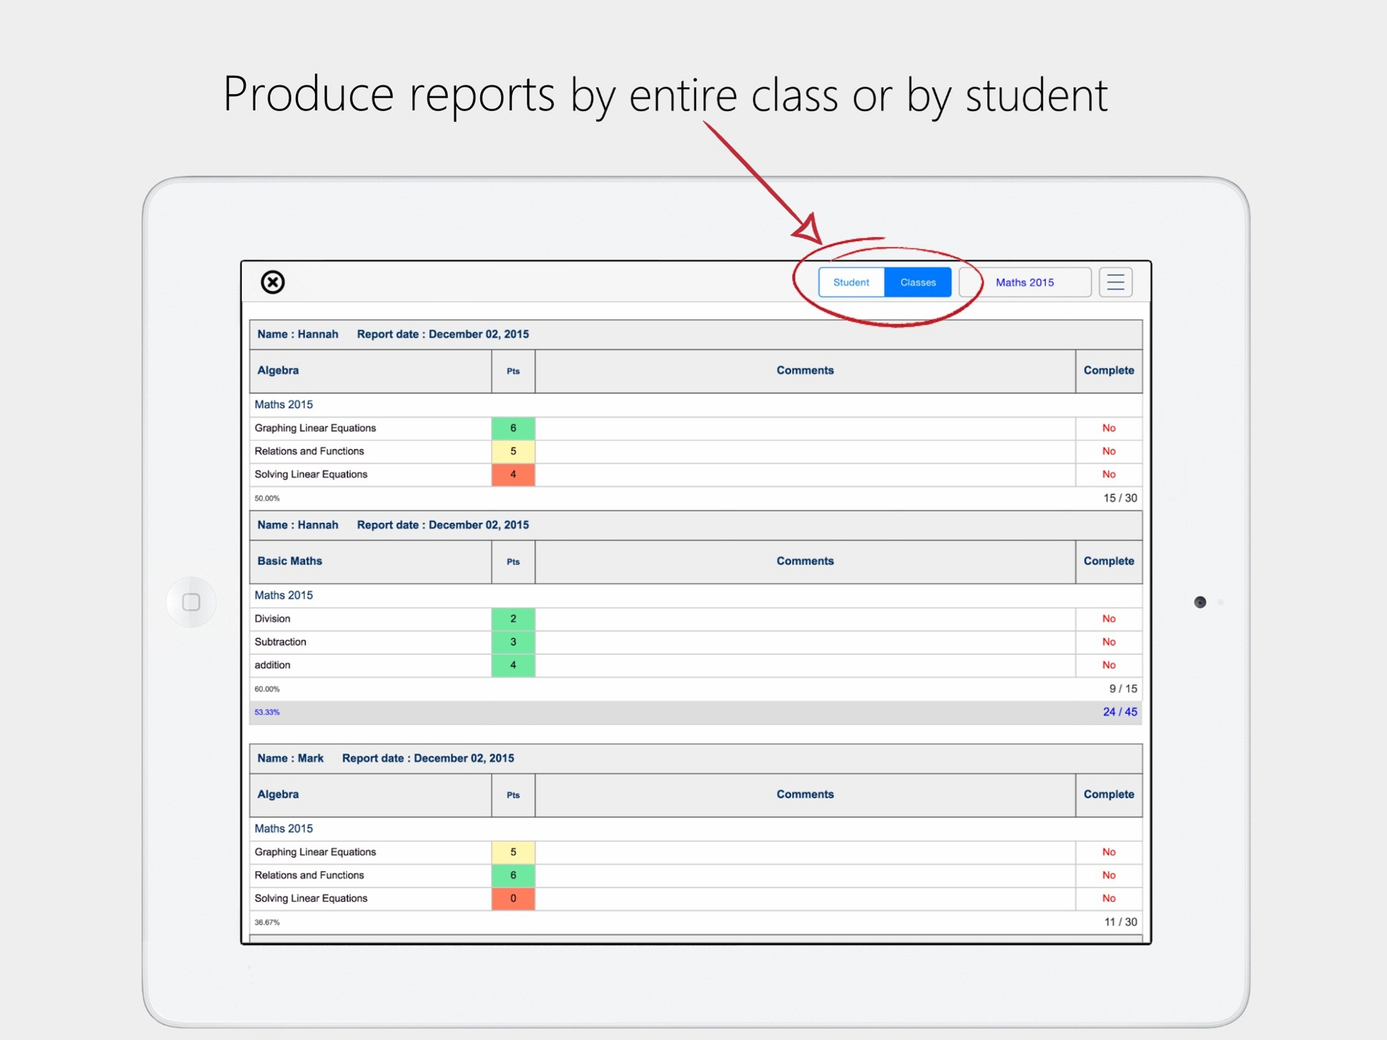Click No status for addition
This screenshot has height=1040, width=1387.
1109,665
